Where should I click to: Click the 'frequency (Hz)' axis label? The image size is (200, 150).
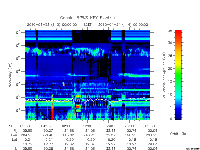pos(10,75)
